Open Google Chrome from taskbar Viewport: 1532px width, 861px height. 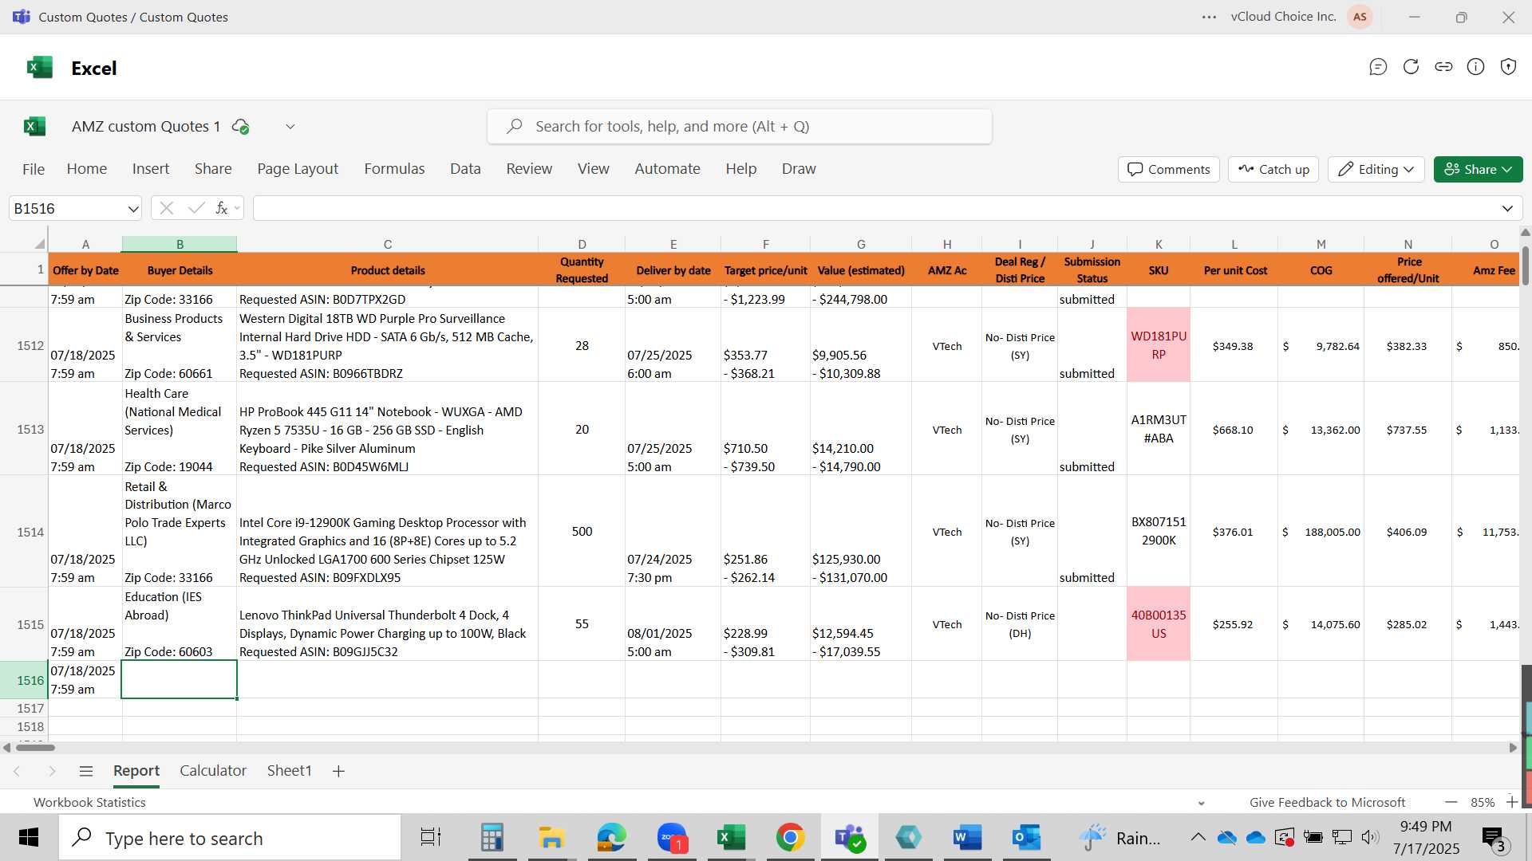[x=790, y=837]
